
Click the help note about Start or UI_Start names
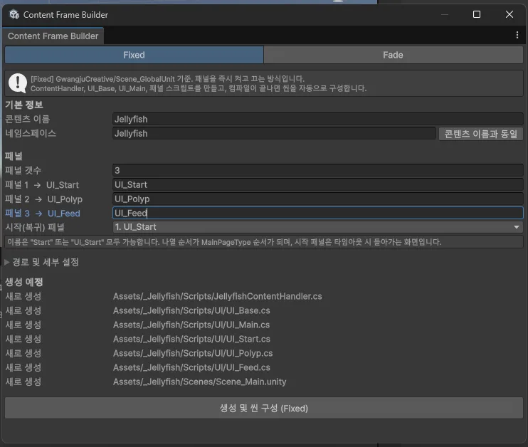click(x=264, y=242)
